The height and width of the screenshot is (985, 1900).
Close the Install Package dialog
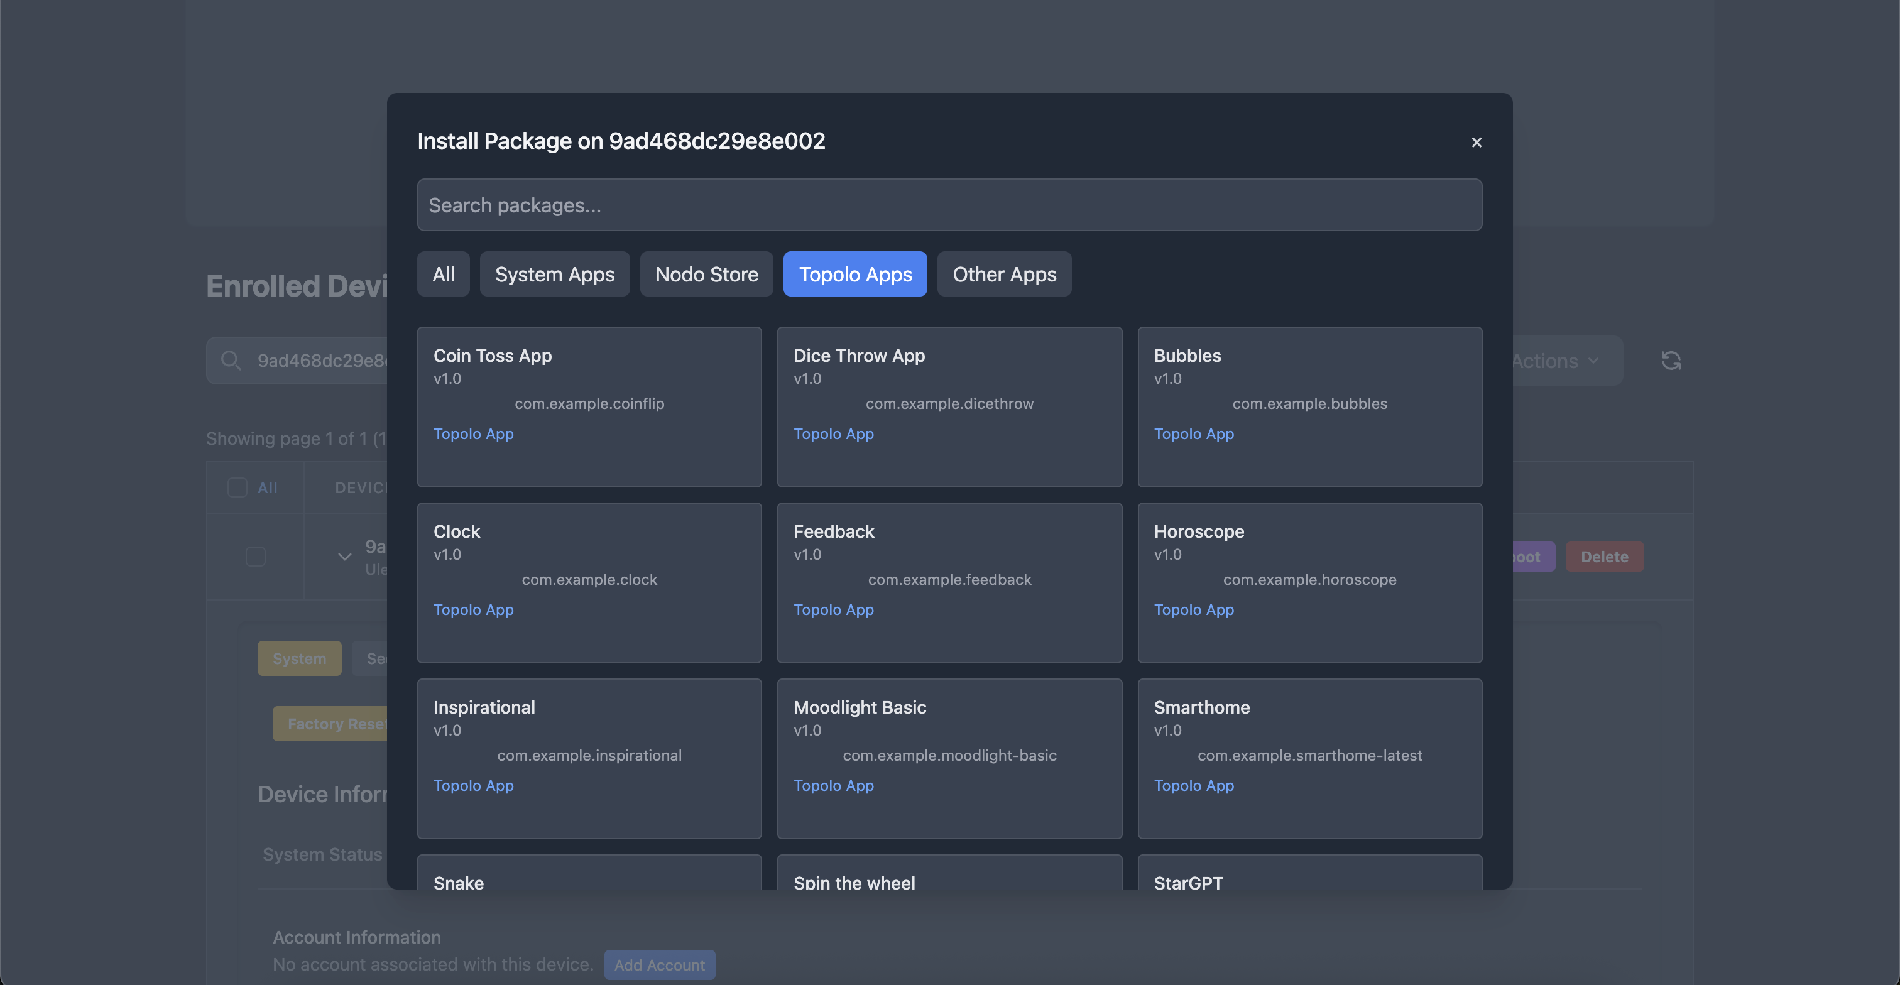(1476, 143)
